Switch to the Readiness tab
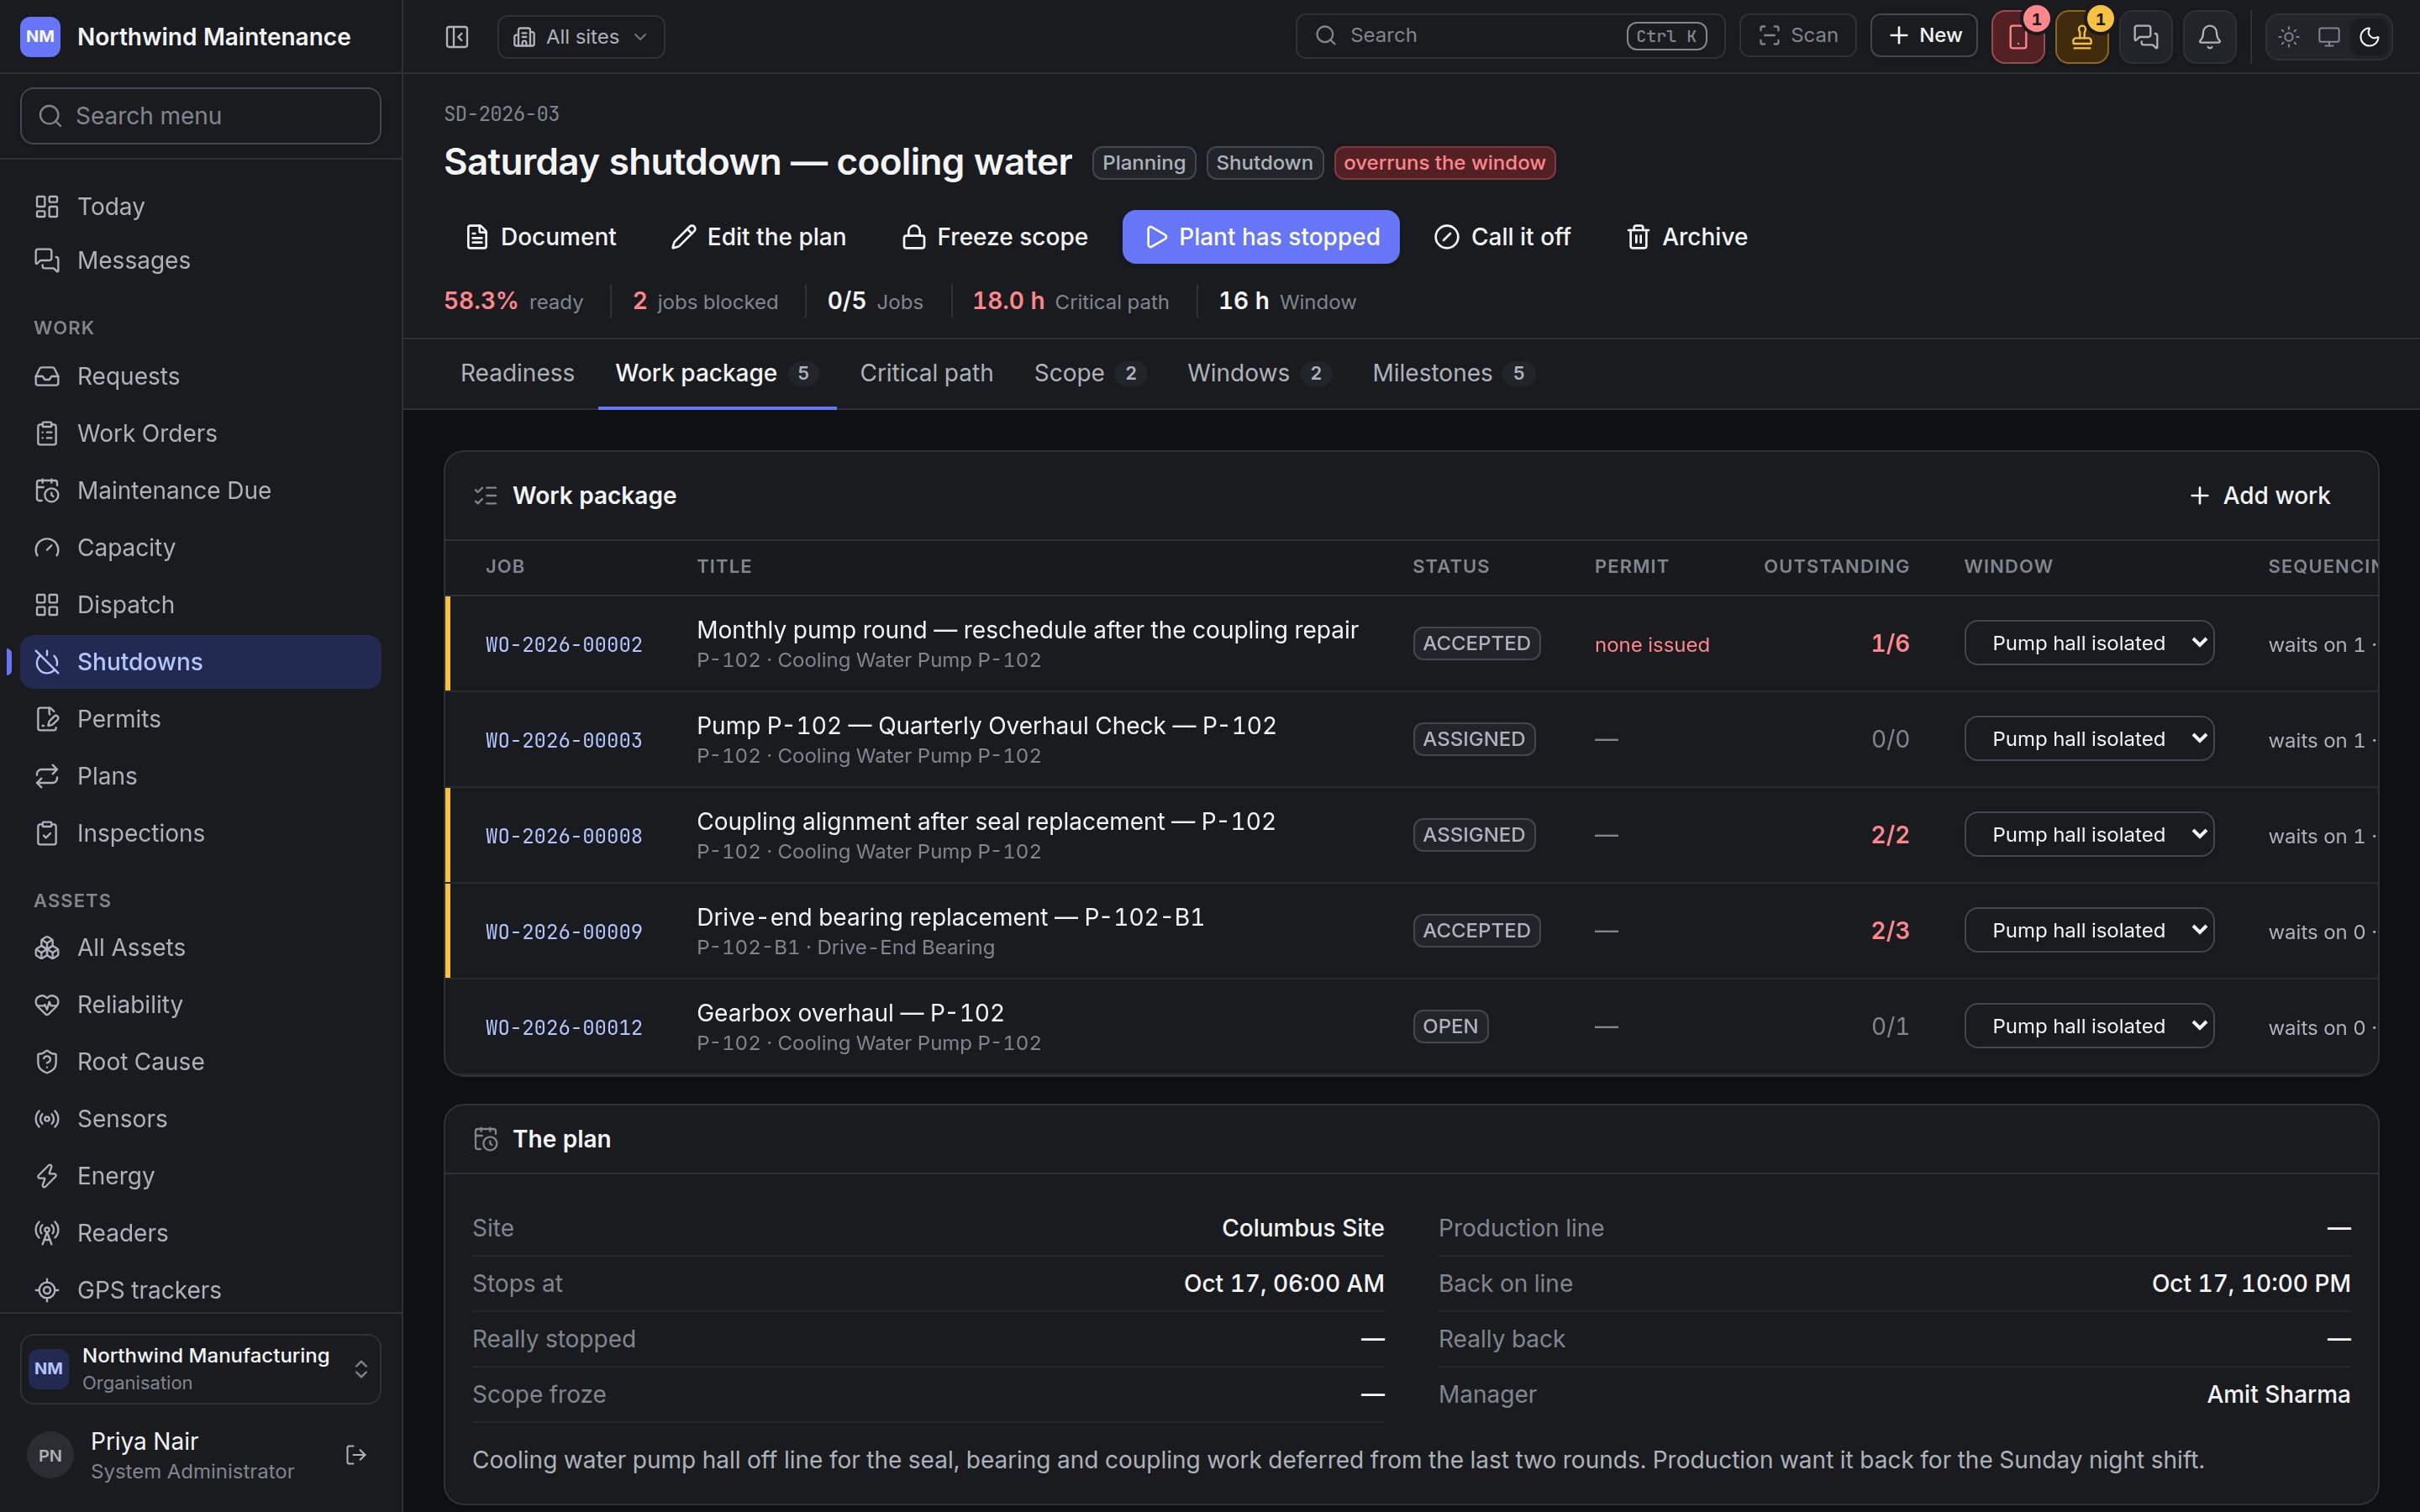 pos(517,373)
